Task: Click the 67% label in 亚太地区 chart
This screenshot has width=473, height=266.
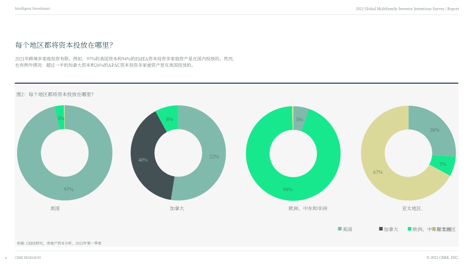Action: point(378,172)
